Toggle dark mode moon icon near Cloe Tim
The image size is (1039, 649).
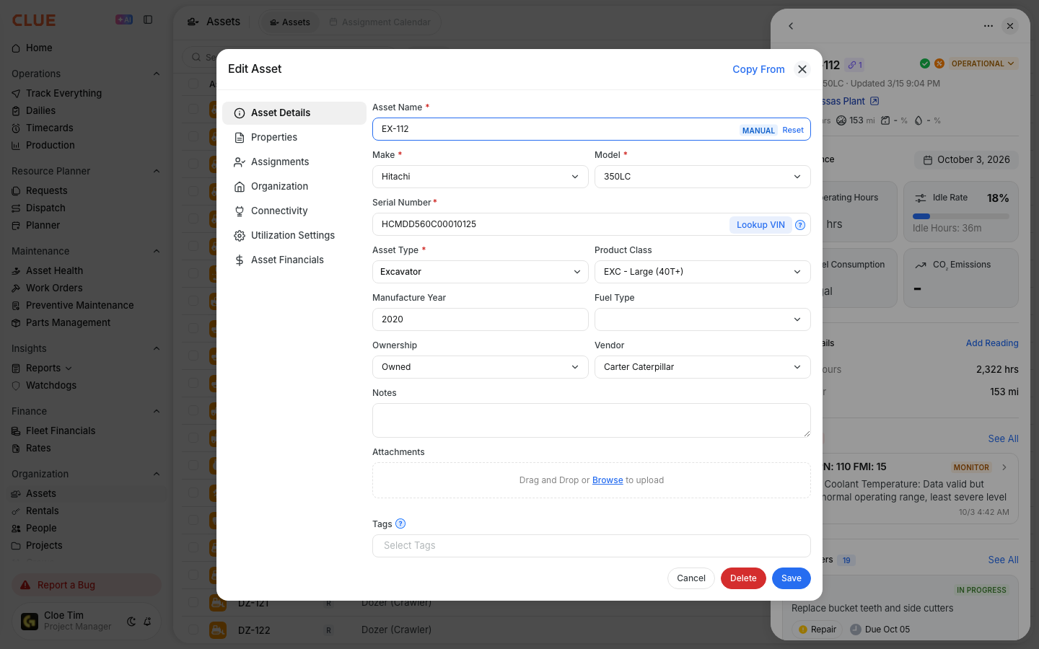(131, 622)
